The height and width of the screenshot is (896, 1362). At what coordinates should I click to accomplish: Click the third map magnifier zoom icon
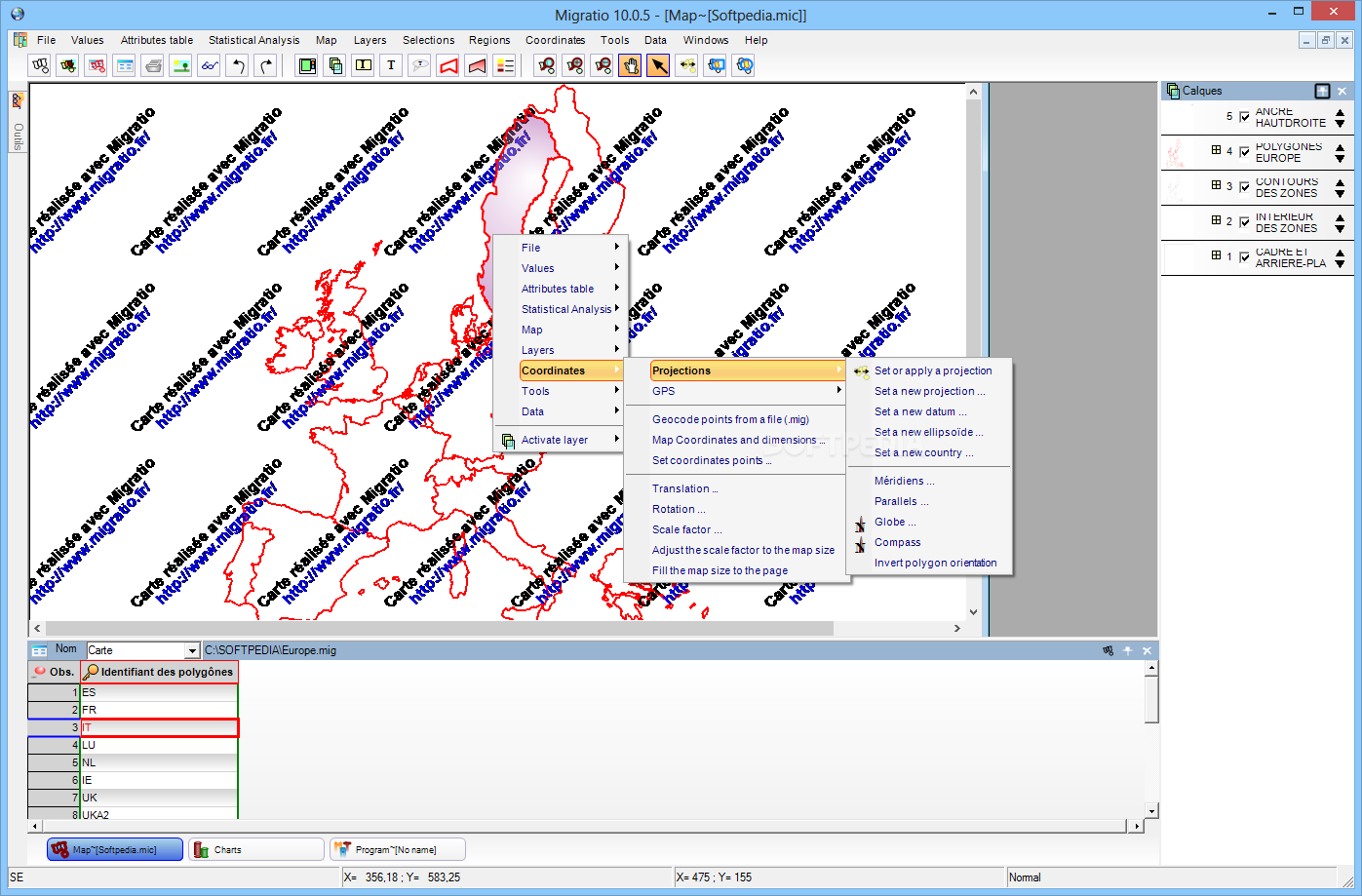click(603, 65)
